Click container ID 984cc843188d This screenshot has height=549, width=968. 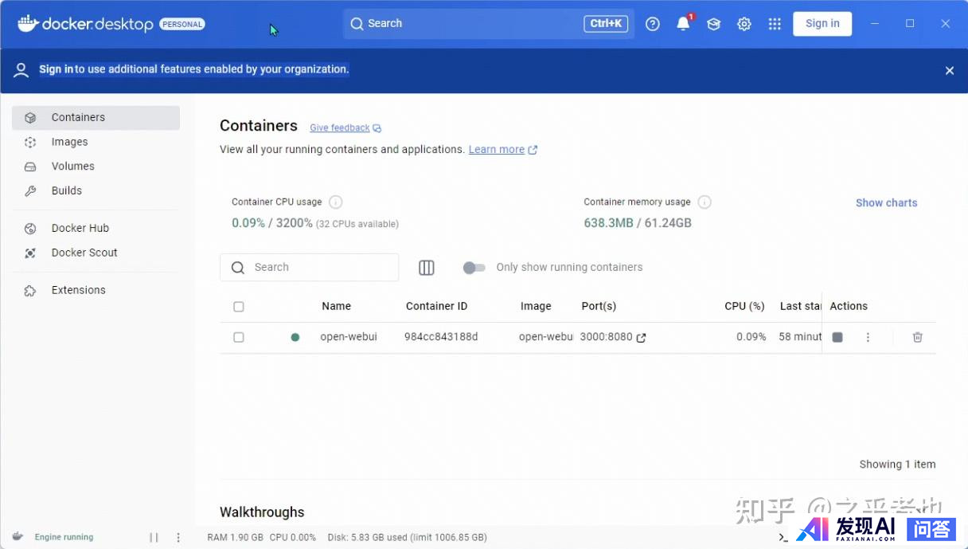pos(441,338)
